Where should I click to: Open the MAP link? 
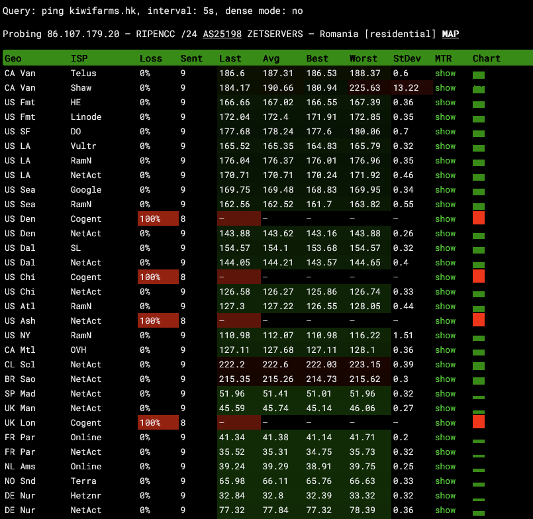click(x=450, y=34)
